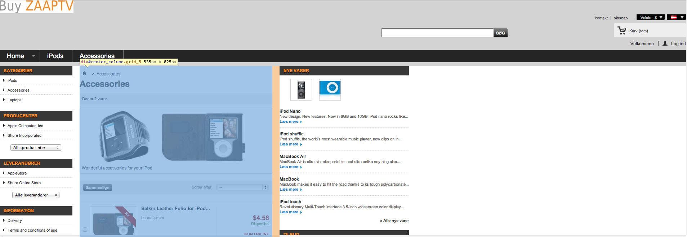Open the Alle nye varer link

[394, 220]
